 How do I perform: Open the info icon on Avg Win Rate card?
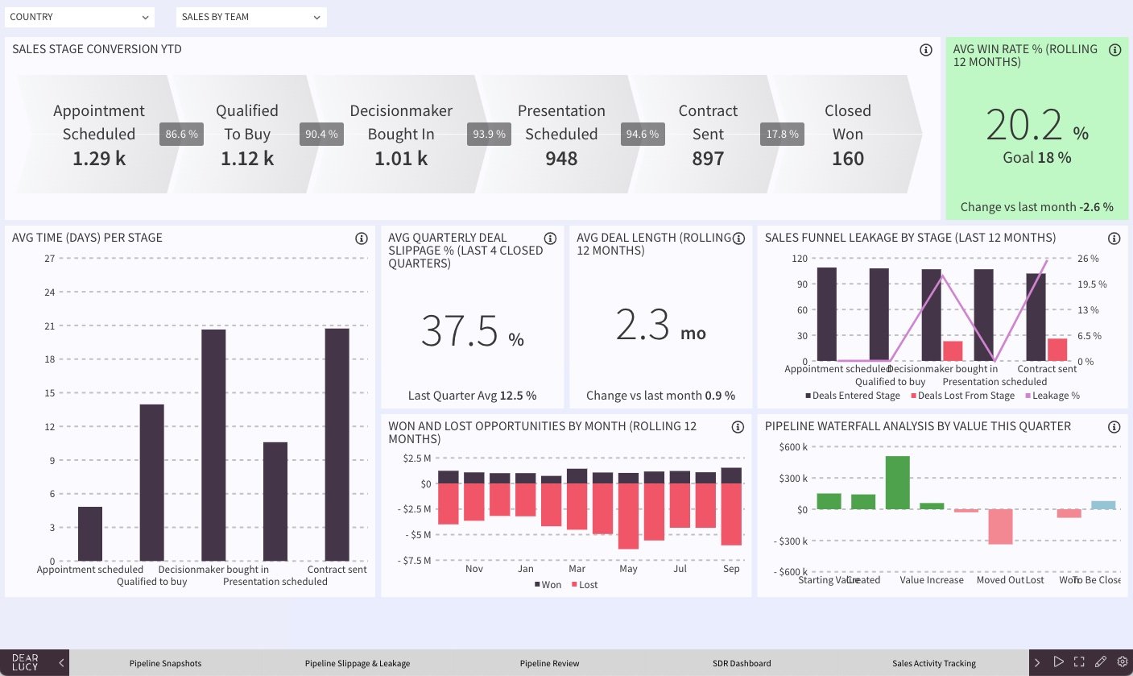click(x=1115, y=49)
